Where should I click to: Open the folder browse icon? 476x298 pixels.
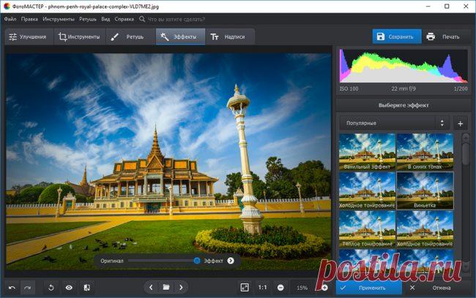pyautogui.click(x=166, y=287)
